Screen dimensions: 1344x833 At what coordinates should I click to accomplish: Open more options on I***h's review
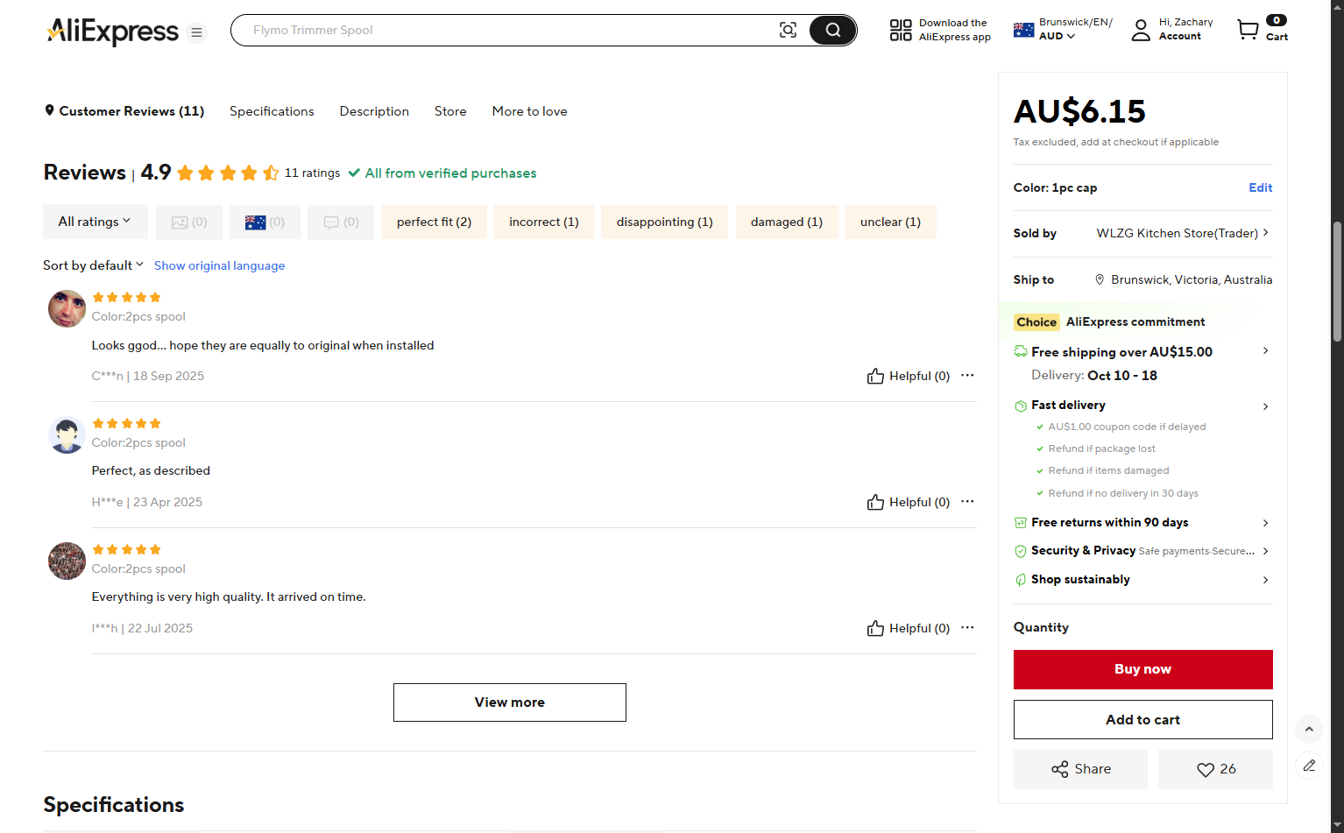tap(967, 627)
